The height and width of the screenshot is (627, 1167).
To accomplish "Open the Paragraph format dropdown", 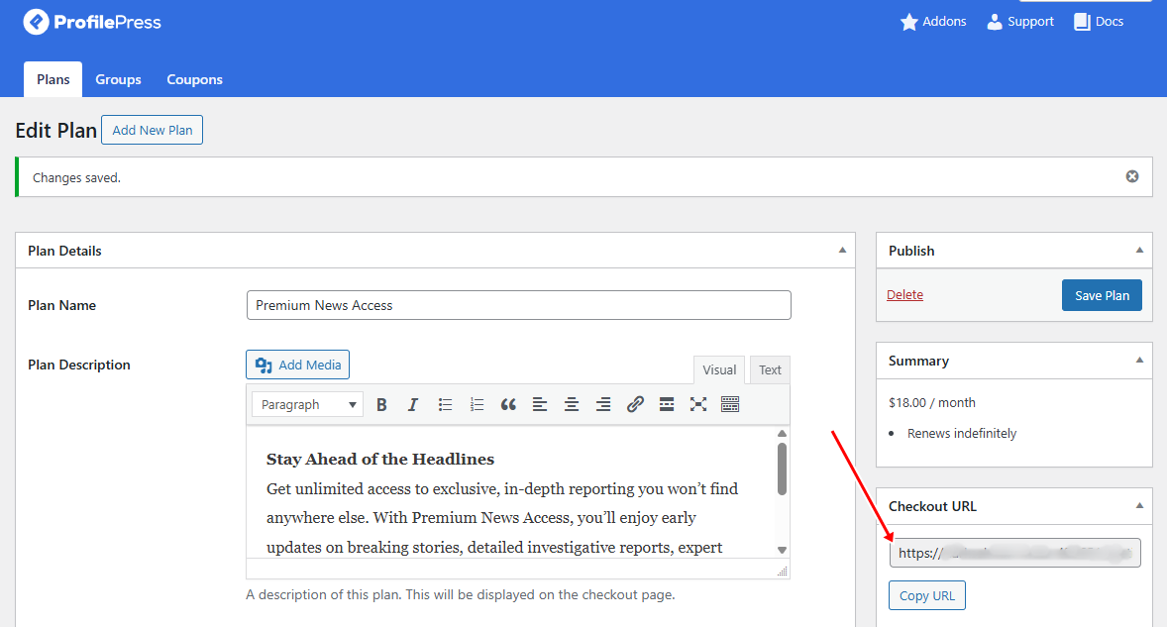I will 307,404.
